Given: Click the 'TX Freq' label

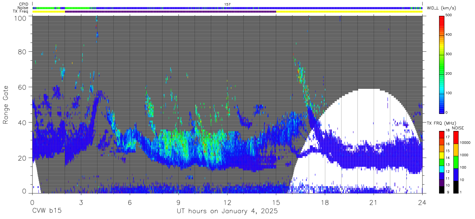Looking at the screenshot, I should tap(21, 12).
